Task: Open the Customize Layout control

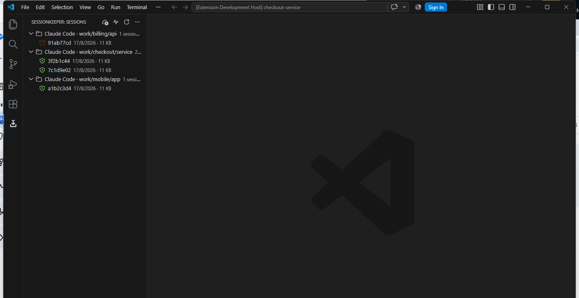Action: point(480,7)
